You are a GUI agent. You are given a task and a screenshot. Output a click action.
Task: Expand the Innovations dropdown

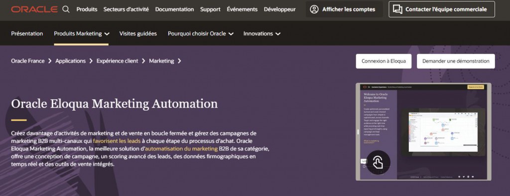262,34
